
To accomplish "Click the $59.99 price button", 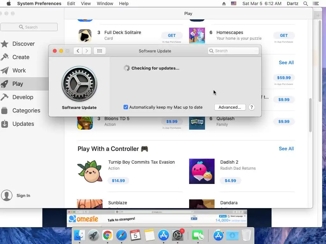I will pyautogui.click(x=284, y=78).
